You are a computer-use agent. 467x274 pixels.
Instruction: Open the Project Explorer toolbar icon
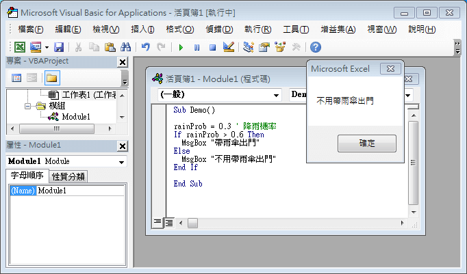248,47
